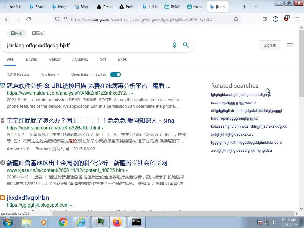Expand dropdown arrow next to xjass.cn URL
Image resolution: width=304 pixels, height=228 pixels.
pos(126,171)
